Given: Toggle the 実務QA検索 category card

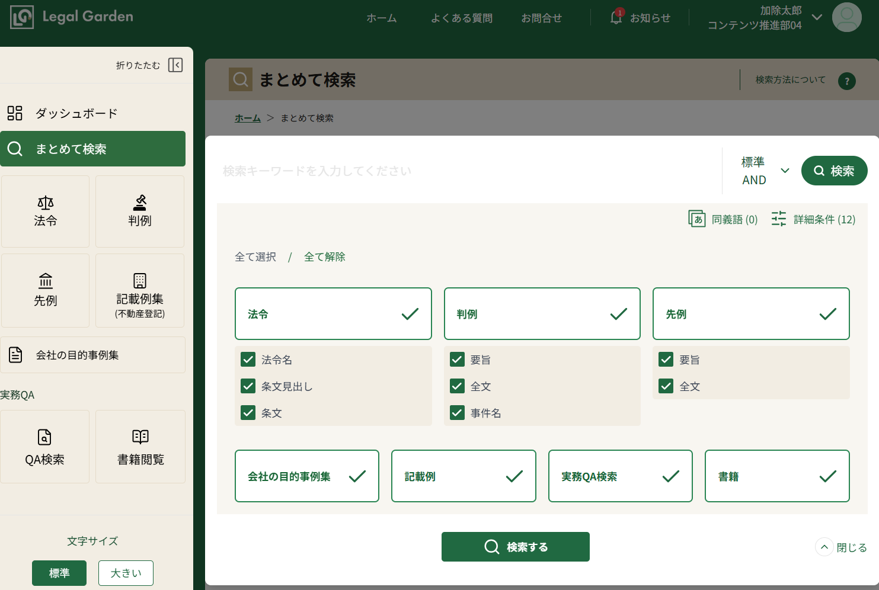Looking at the screenshot, I should point(621,476).
